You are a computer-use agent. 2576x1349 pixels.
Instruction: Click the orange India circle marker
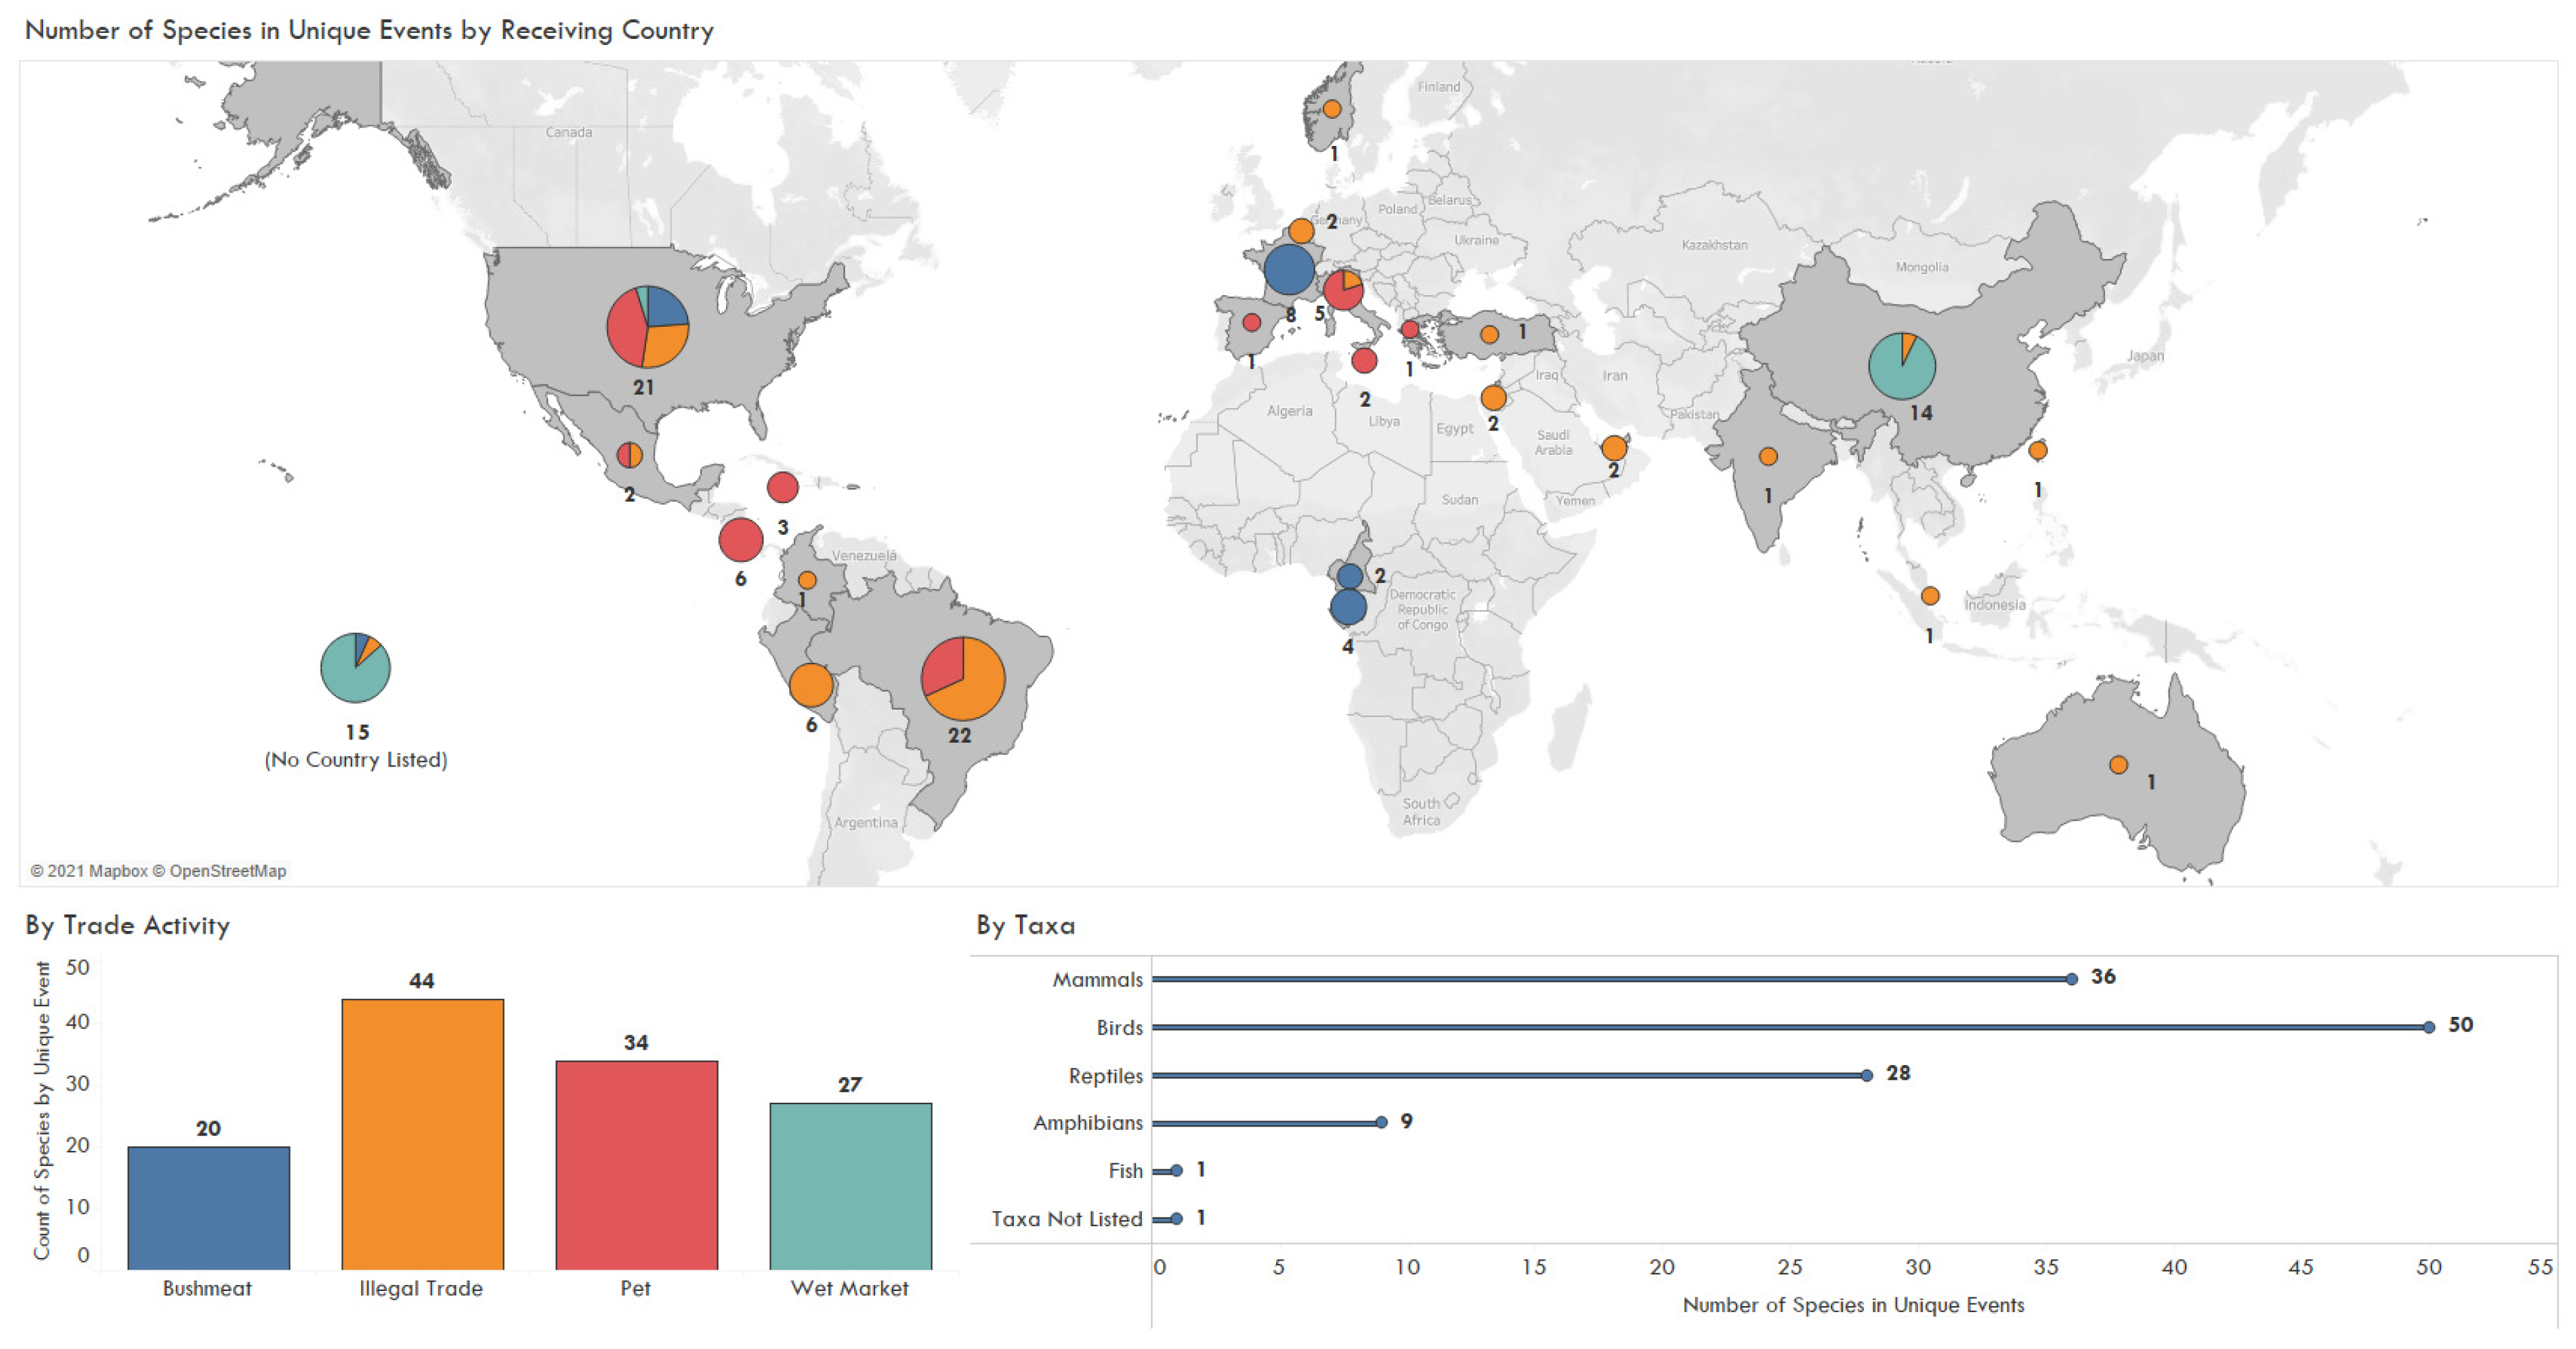click(x=1767, y=457)
